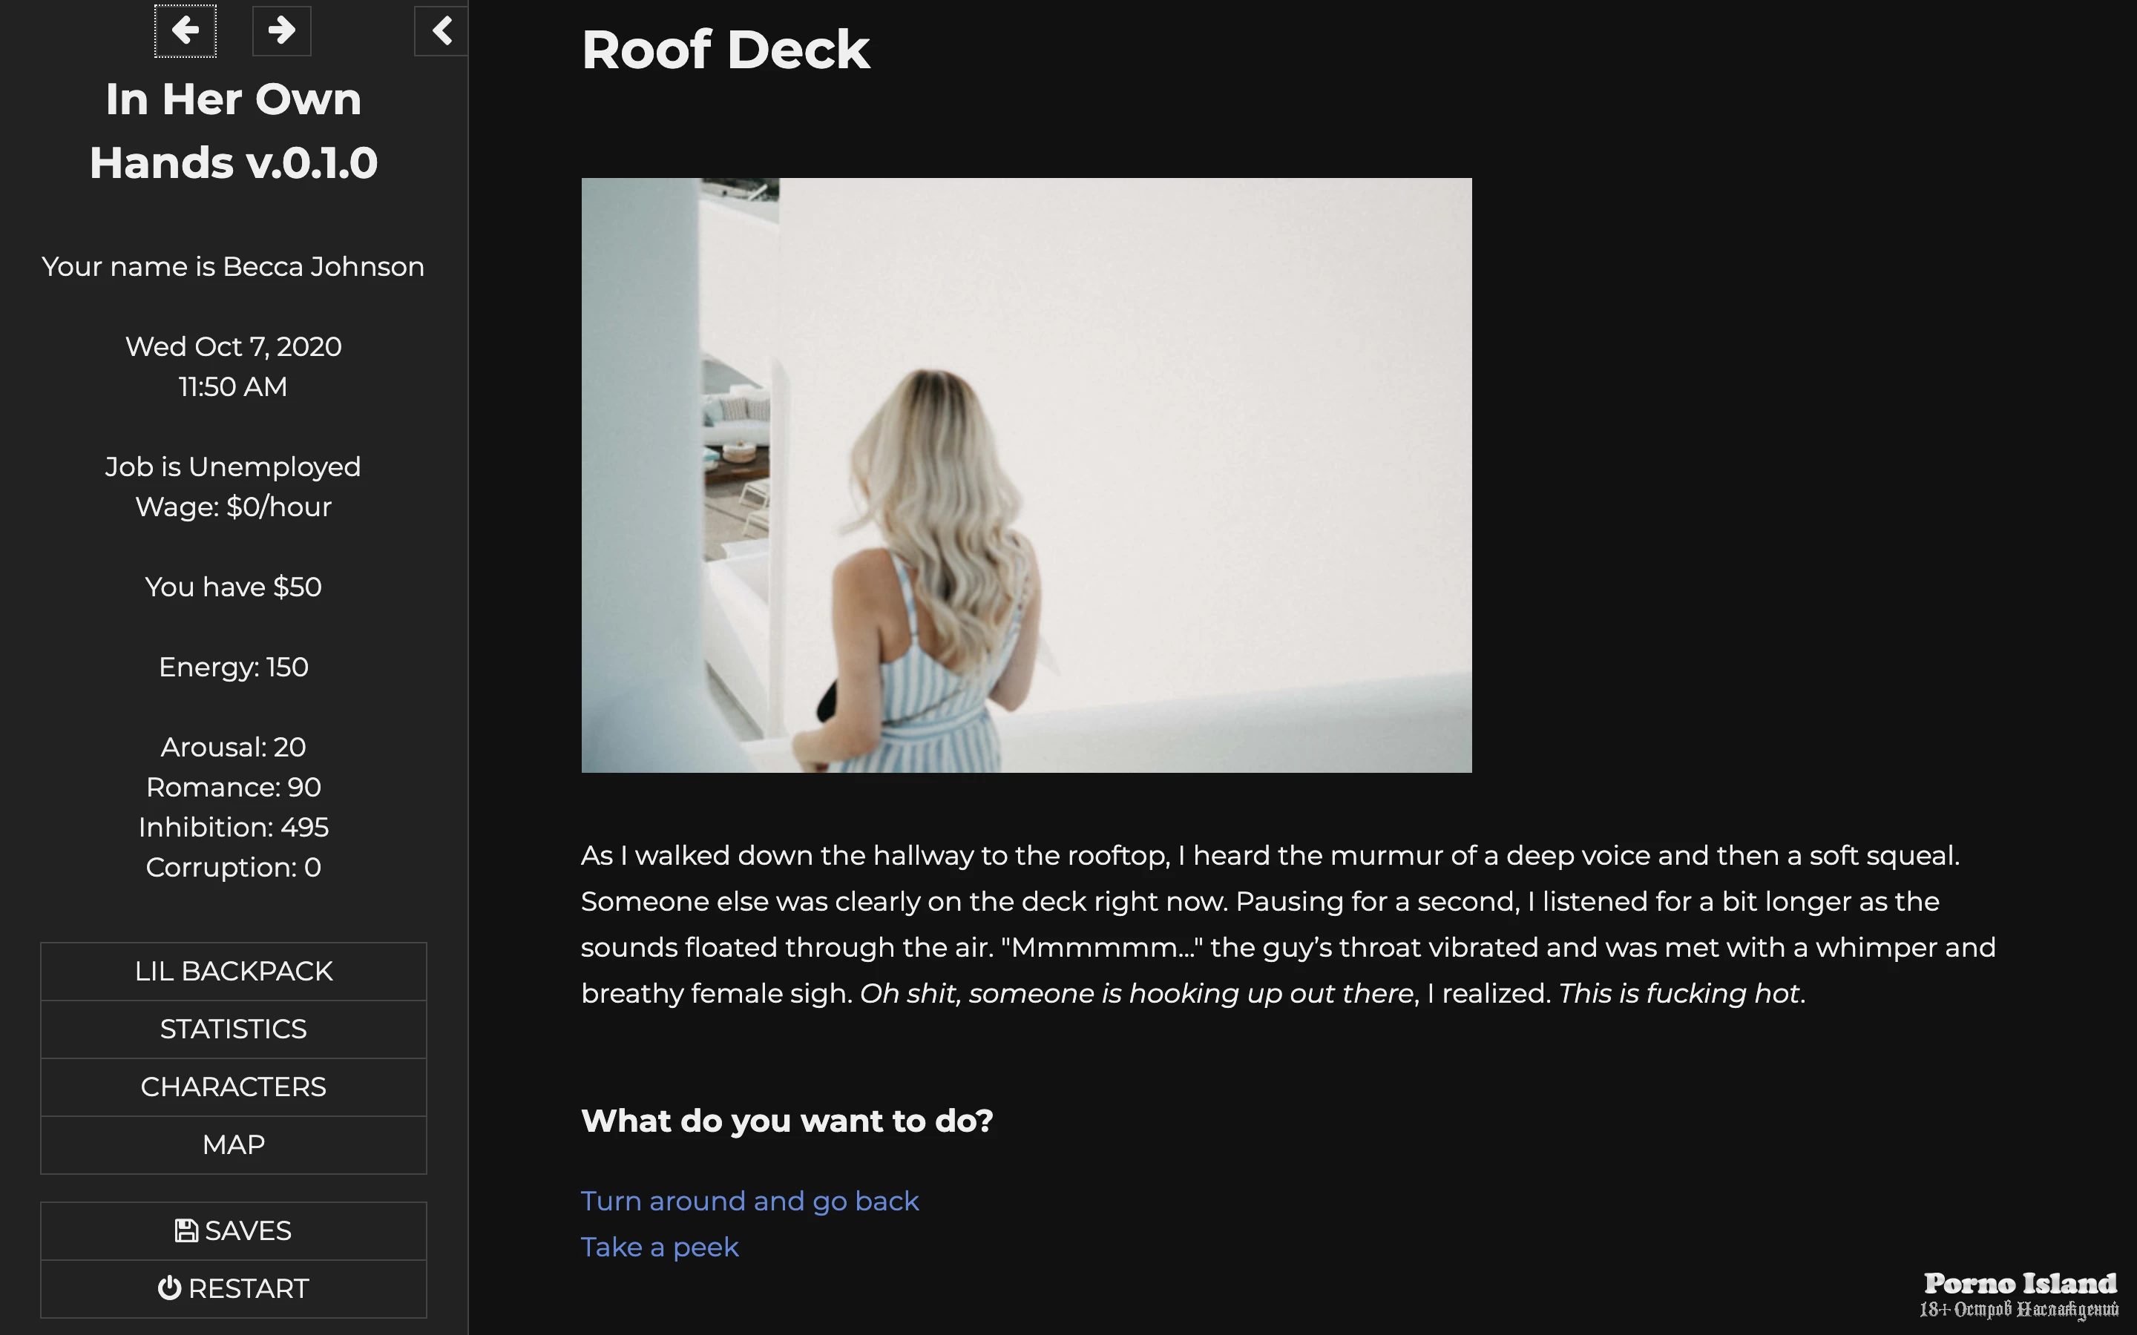Image resolution: width=2137 pixels, height=1335 pixels.
Task: Click the Porno Island watermark logo
Action: coord(2020,1293)
